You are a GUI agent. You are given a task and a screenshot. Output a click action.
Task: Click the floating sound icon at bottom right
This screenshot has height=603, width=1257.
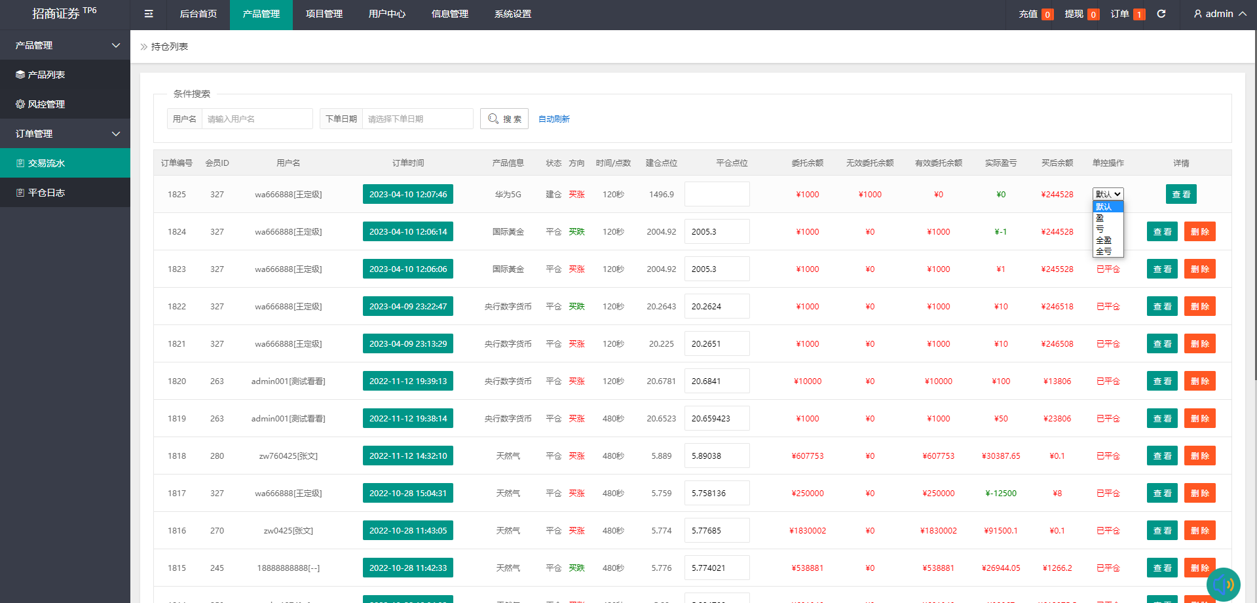tap(1223, 583)
